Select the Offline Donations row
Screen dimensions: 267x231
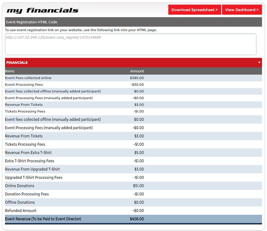click(20, 202)
